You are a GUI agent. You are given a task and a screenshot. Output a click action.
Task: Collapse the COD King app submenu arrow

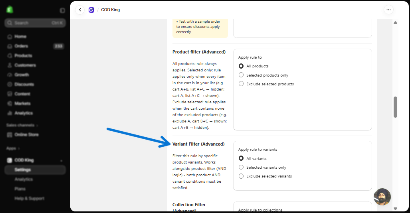coord(61,160)
